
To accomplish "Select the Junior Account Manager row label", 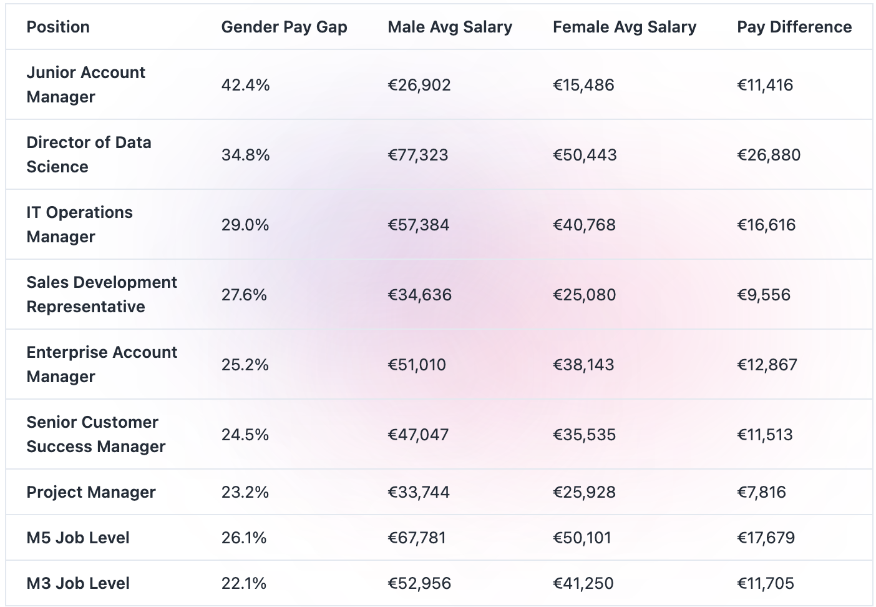I will [x=85, y=84].
